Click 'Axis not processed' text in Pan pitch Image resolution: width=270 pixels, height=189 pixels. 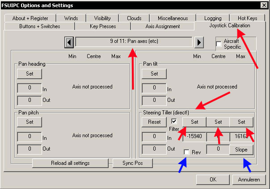[92, 135]
